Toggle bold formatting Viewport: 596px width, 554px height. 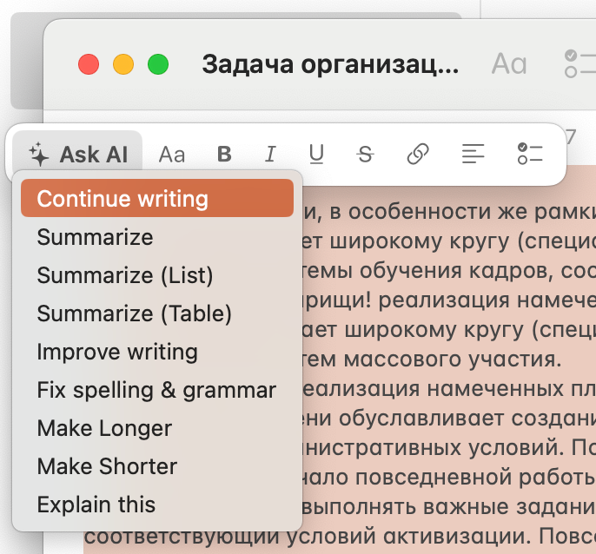coord(224,155)
